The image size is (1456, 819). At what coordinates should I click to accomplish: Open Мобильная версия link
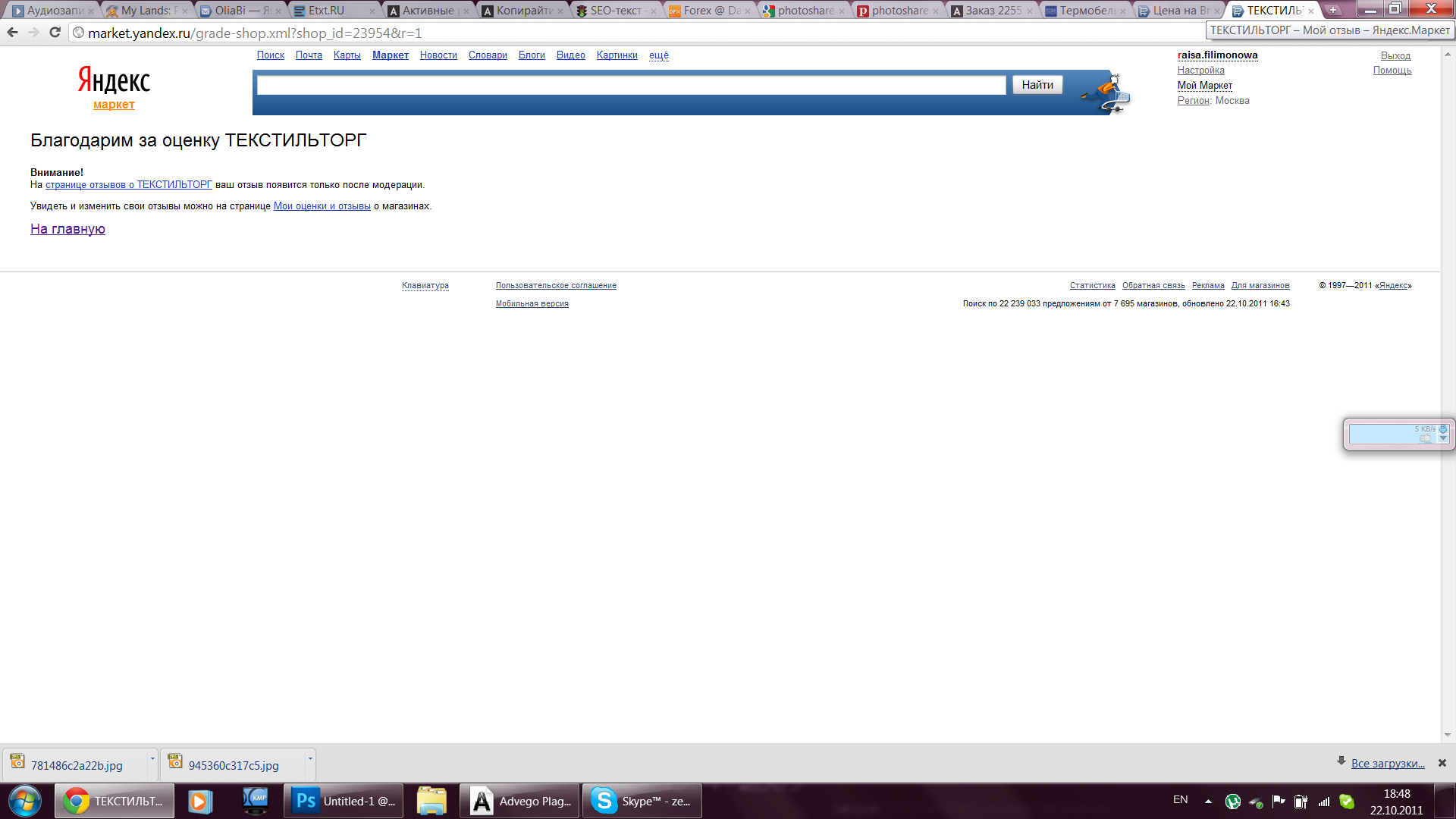[532, 304]
